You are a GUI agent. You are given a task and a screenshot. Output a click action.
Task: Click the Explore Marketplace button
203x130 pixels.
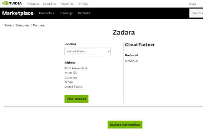tap(125, 124)
